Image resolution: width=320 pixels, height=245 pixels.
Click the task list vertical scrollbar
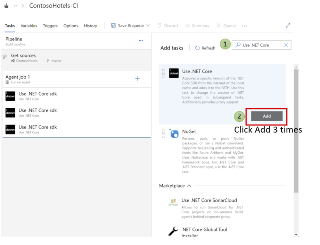(x=296, y=131)
